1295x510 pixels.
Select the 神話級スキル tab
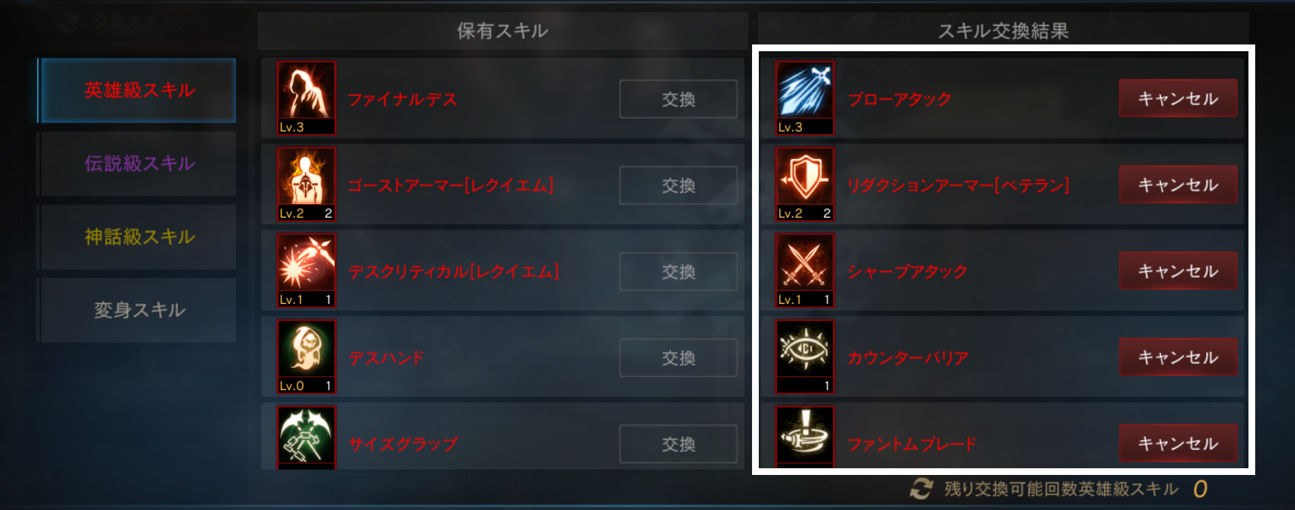tap(137, 237)
